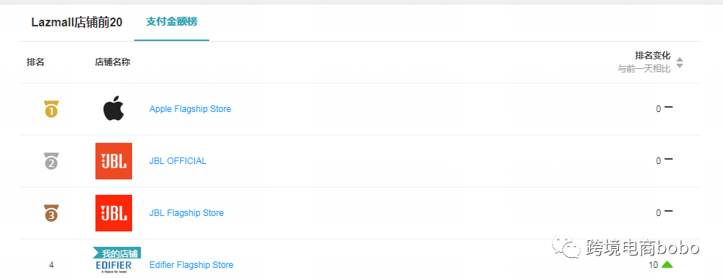Click the Apple logo thumbnail

(114, 108)
